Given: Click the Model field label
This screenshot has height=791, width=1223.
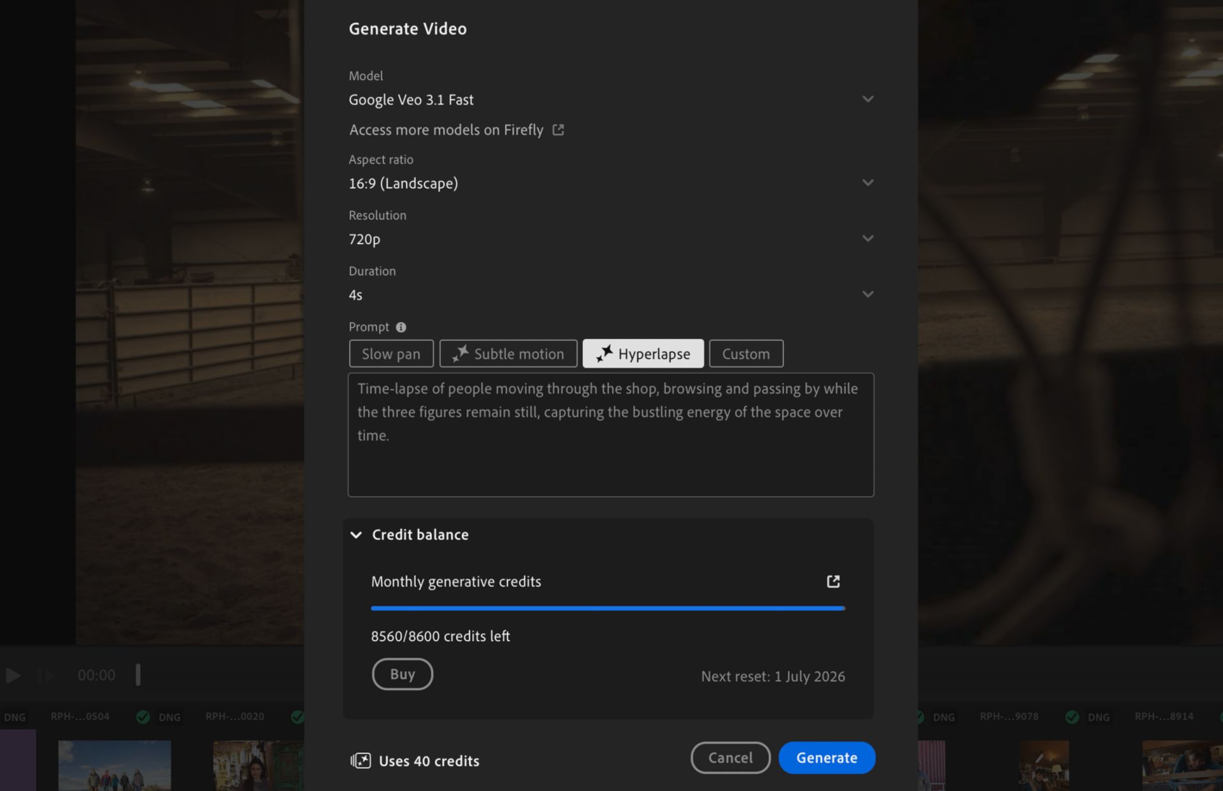Looking at the screenshot, I should pos(366,76).
